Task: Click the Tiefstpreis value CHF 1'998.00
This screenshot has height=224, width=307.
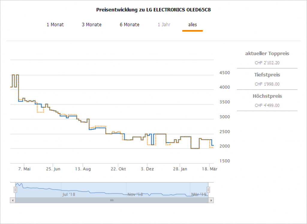Action: point(267,84)
